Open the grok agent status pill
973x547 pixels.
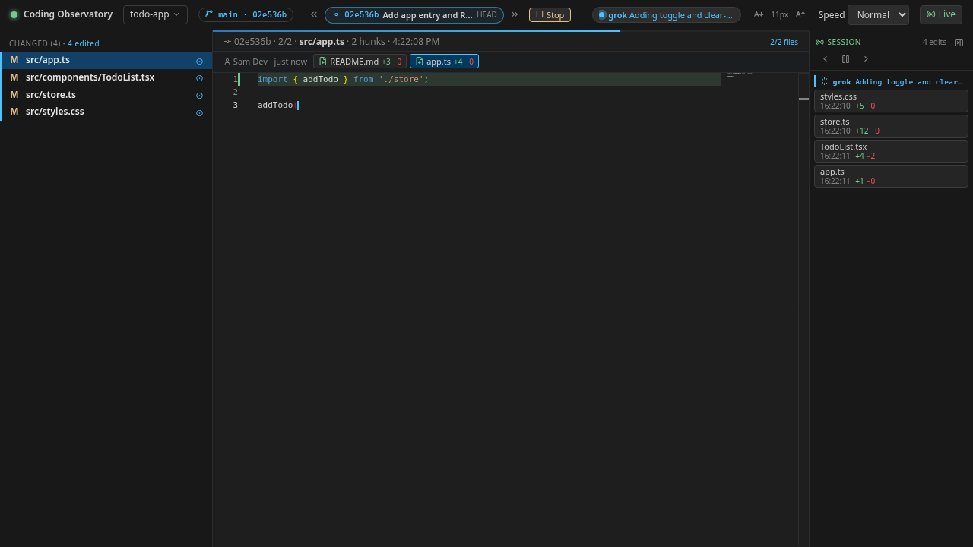coord(666,14)
